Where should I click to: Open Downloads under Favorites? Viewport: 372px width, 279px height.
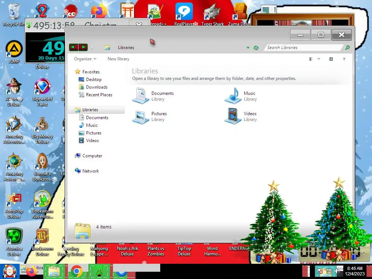pyautogui.click(x=93, y=87)
